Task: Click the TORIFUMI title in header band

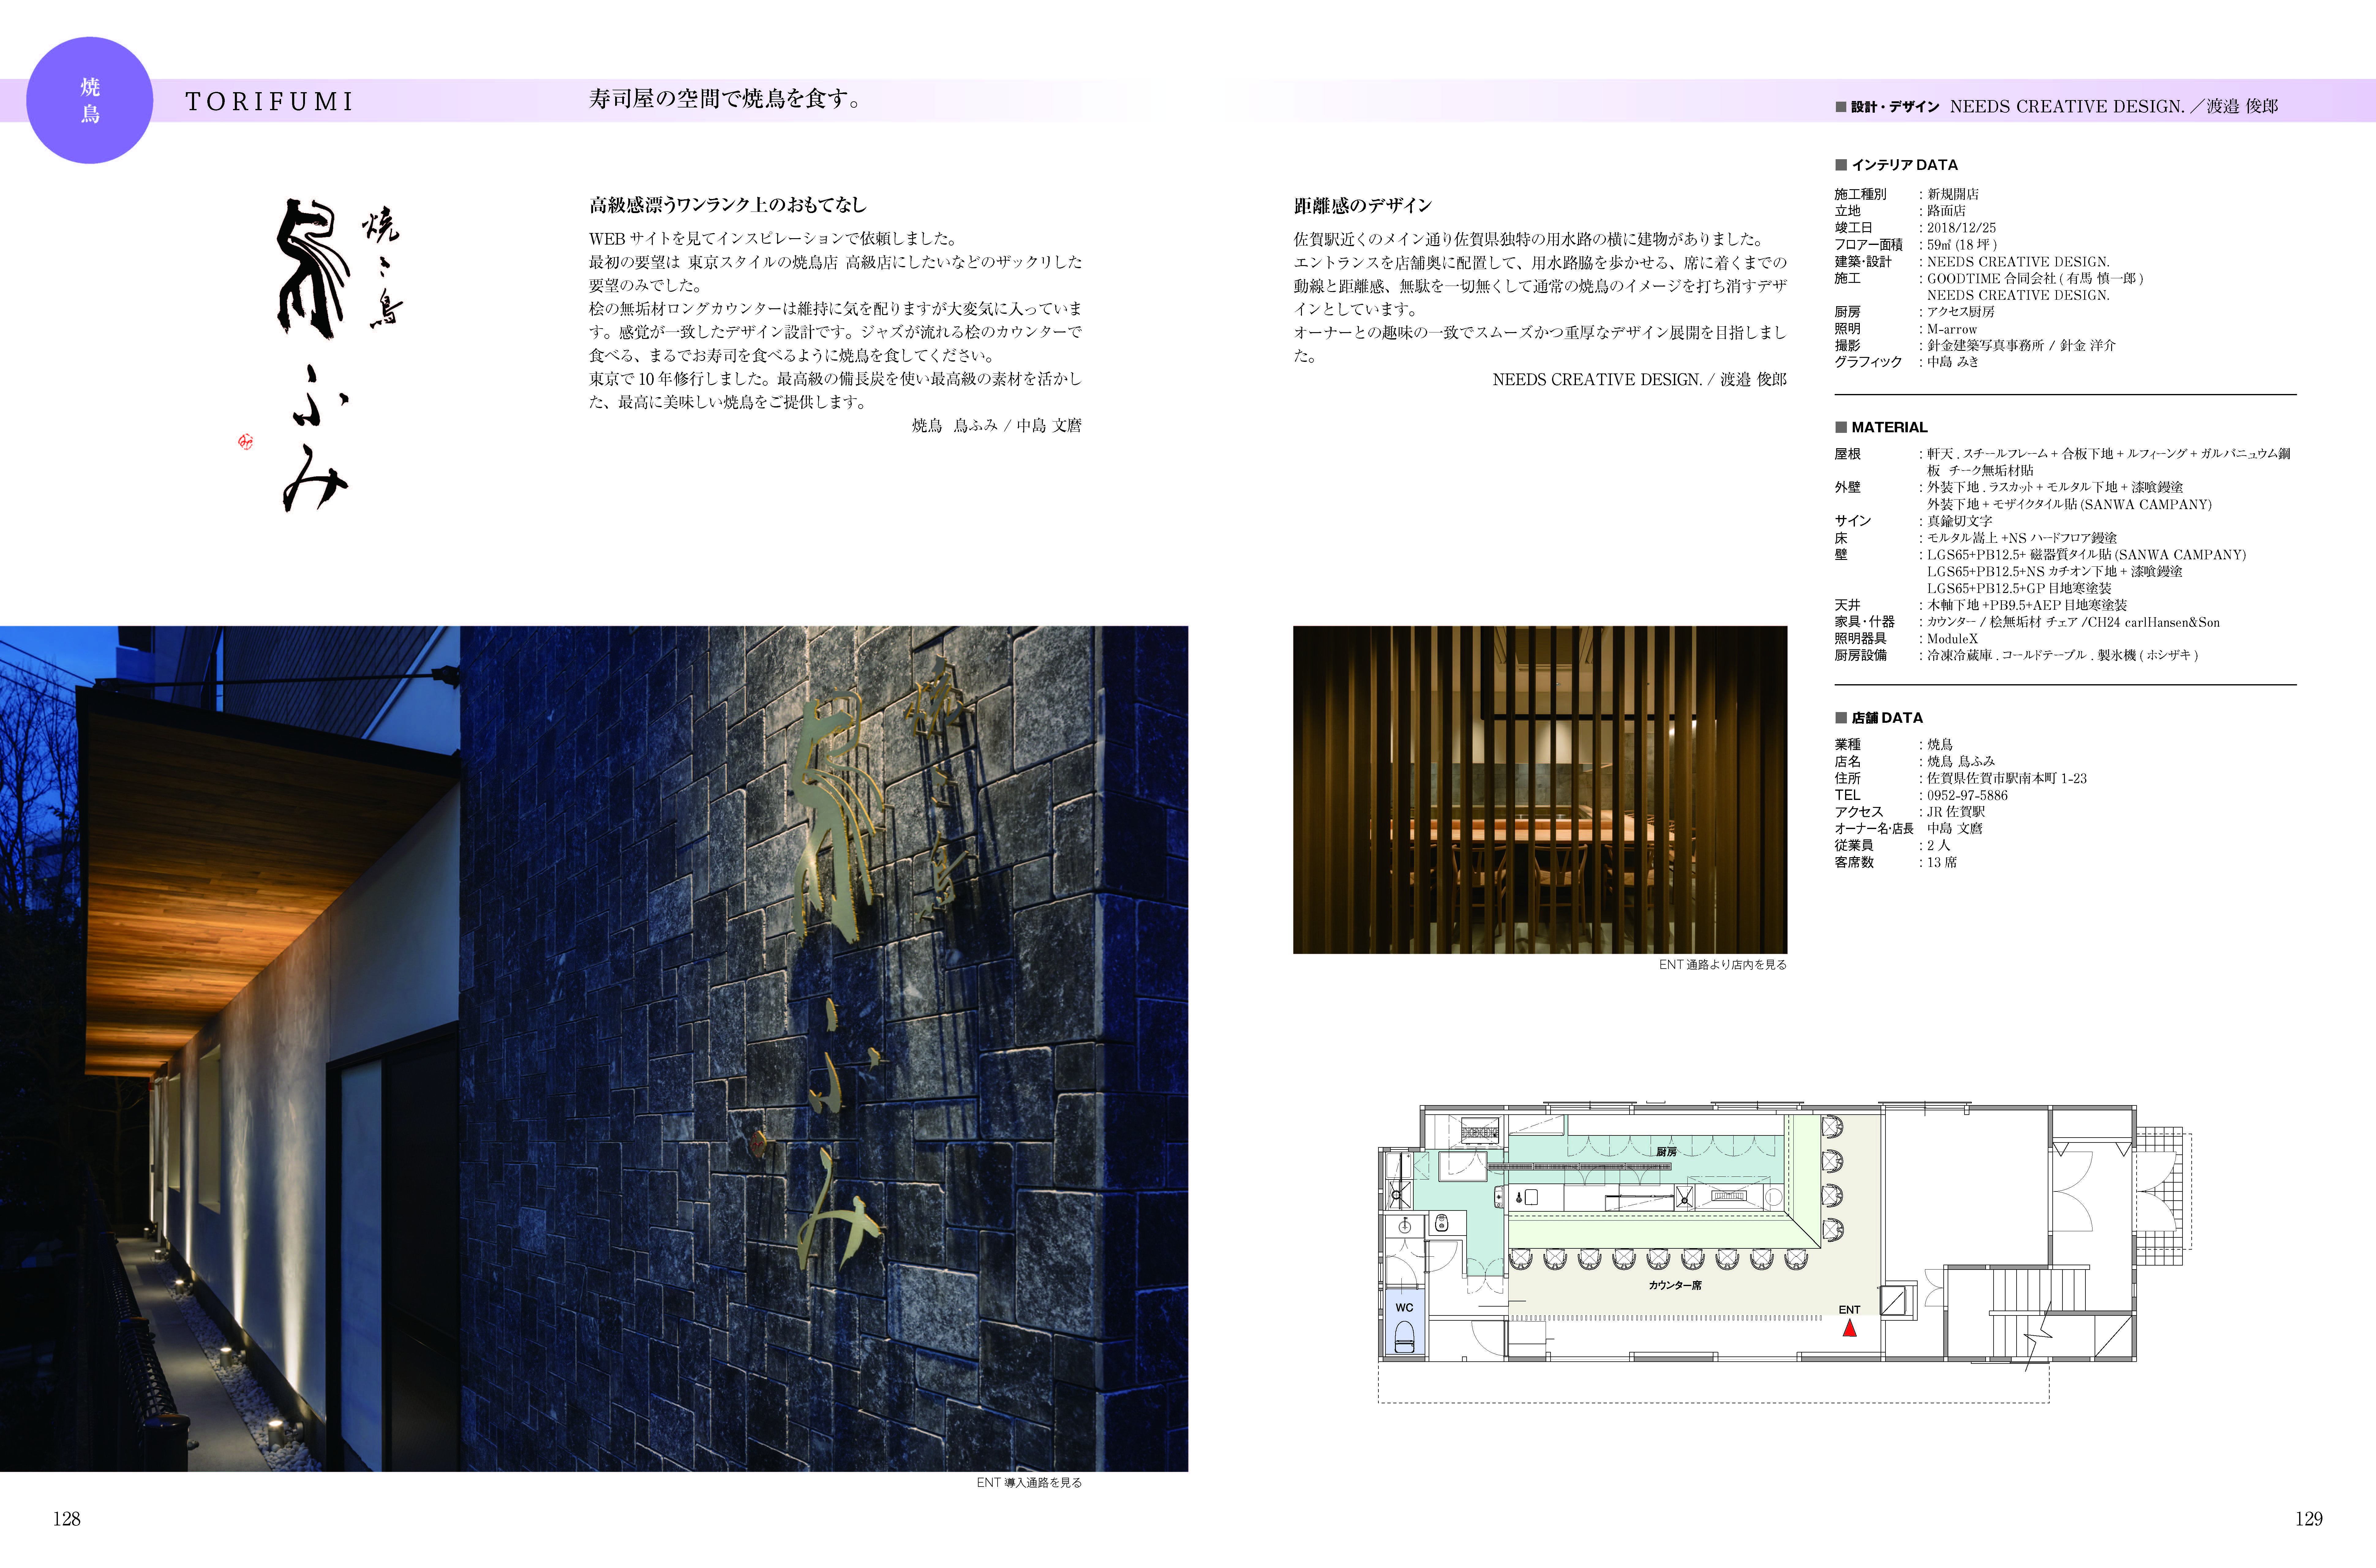Action: click(269, 102)
